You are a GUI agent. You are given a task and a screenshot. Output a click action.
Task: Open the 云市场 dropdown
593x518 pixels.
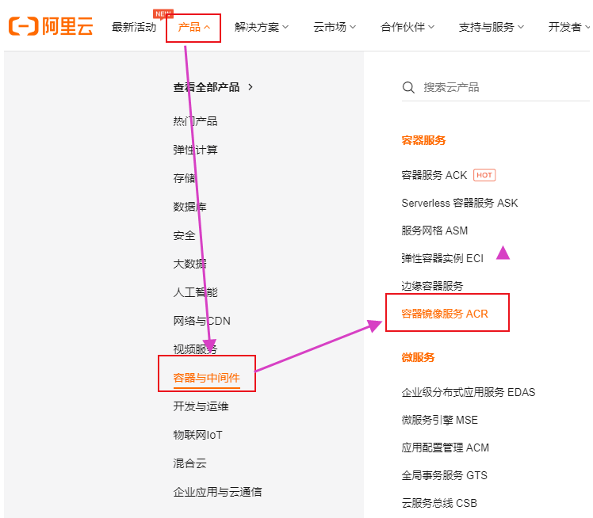pos(335,27)
